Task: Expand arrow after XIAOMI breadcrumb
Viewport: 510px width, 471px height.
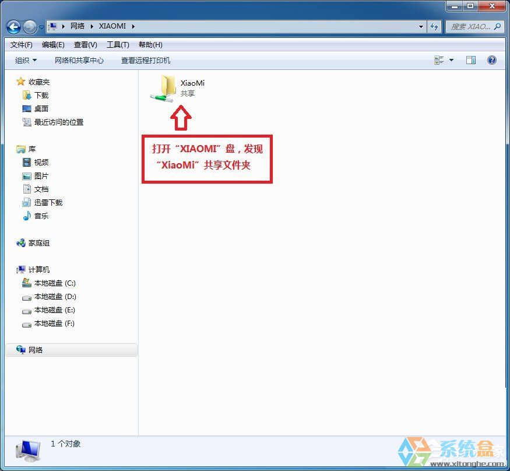Action: (x=133, y=26)
